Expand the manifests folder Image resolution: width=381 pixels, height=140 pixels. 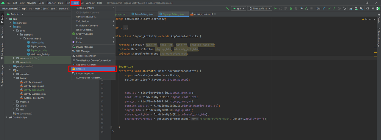(x=10, y=23)
